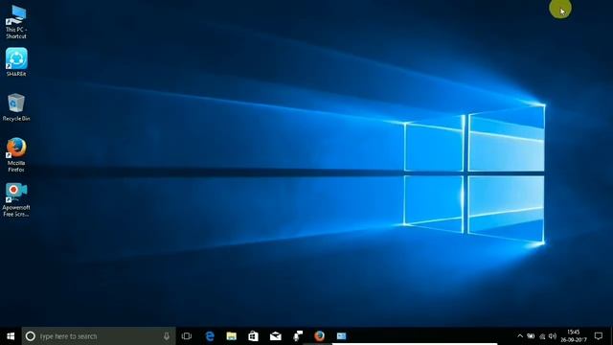Click the Cortana search circle icon
Screen dimensions: 613x345
coord(30,336)
